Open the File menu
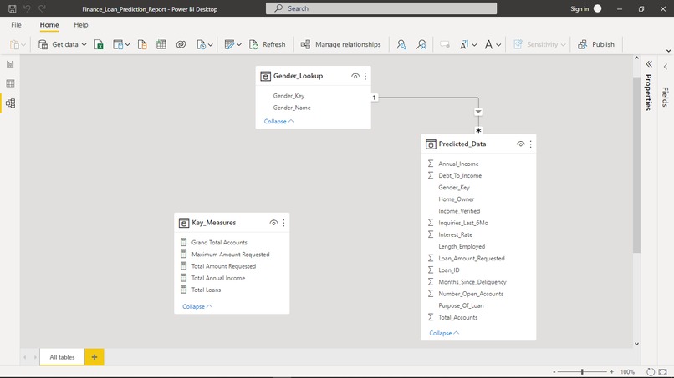 17,25
